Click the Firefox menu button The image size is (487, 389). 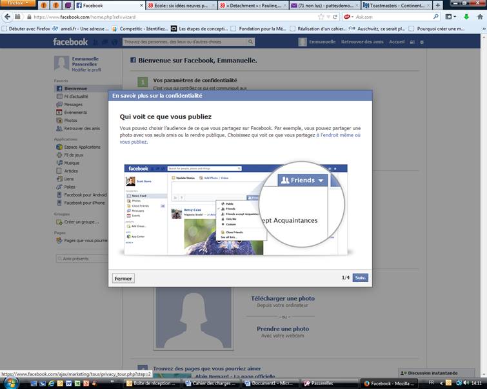(17, 3)
